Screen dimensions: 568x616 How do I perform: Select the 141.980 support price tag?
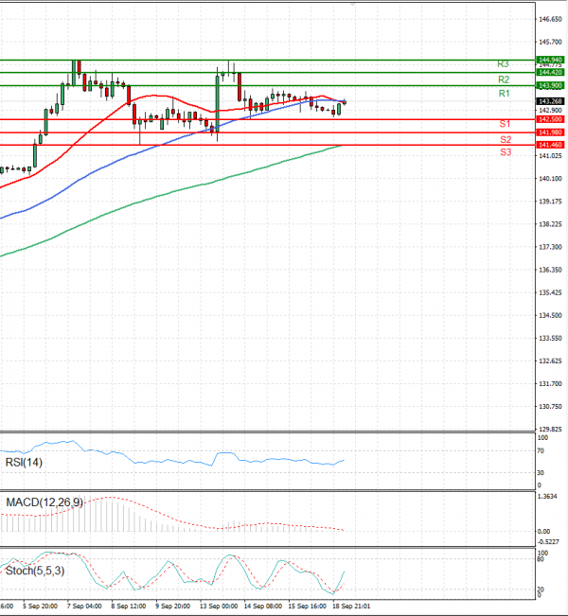pyautogui.click(x=550, y=132)
